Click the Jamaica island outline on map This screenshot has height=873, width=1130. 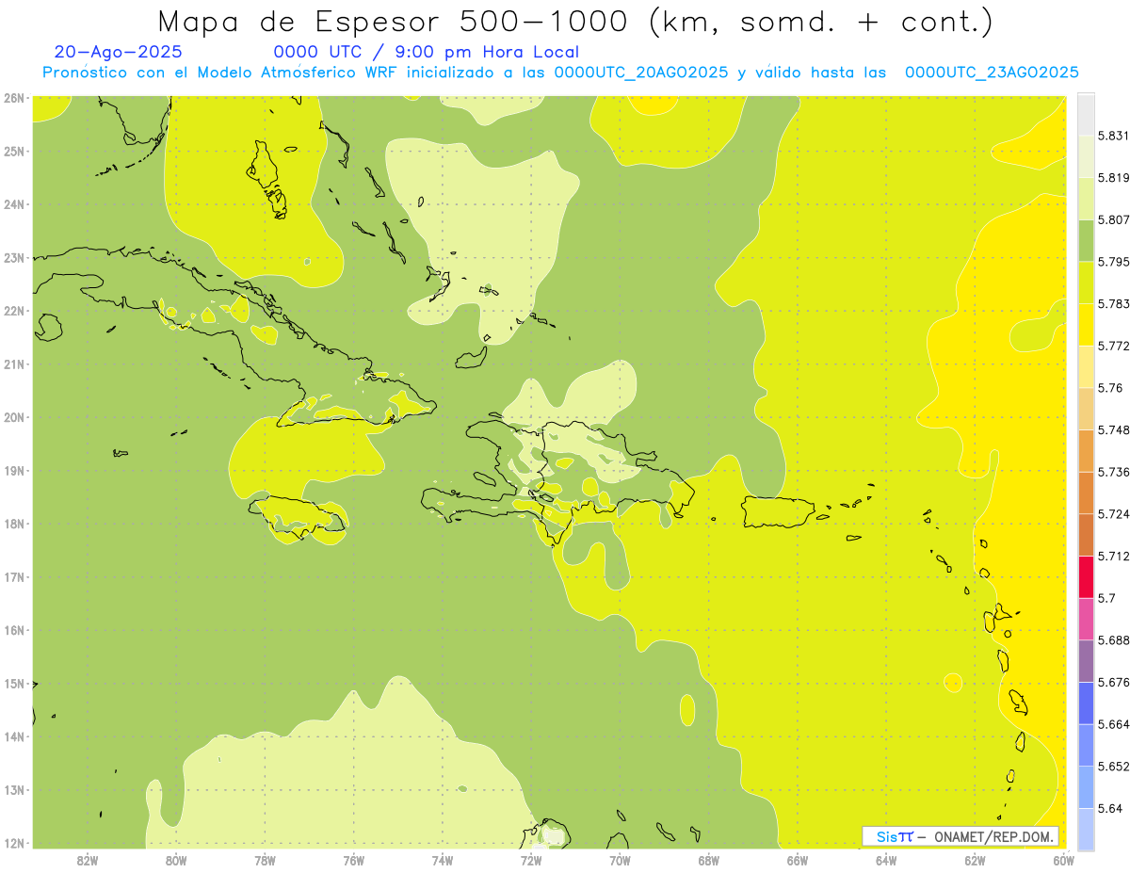(x=299, y=519)
